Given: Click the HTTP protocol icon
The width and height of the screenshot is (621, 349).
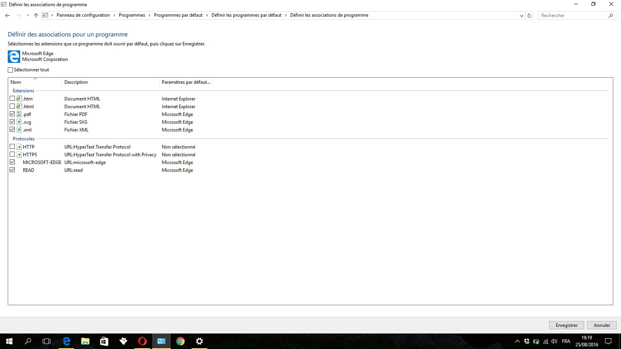Looking at the screenshot, I should (x=19, y=147).
